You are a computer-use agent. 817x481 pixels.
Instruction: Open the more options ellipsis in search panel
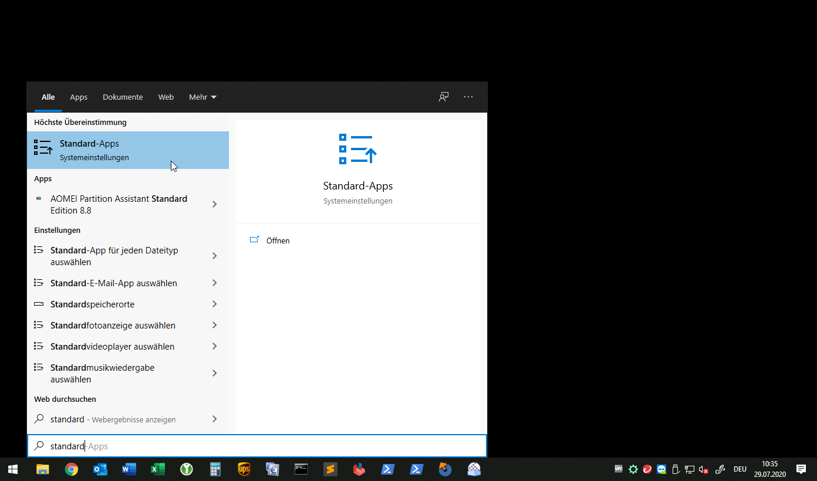(x=468, y=97)
